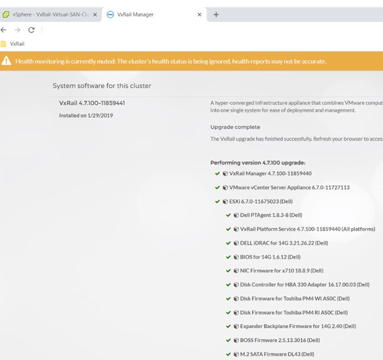Click package icon beside ESXi 6.7.0-11675023
This screenshot has height=360, width=383.
(x=225, y=202)
